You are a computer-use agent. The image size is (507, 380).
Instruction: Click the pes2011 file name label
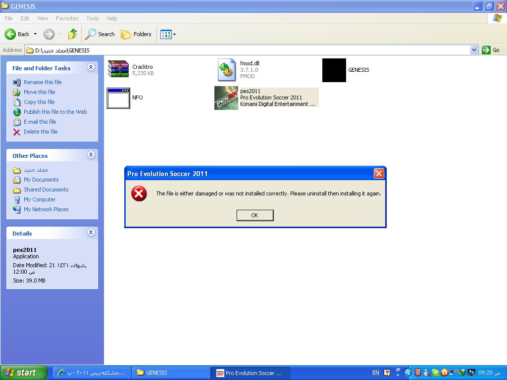(250, 91)
